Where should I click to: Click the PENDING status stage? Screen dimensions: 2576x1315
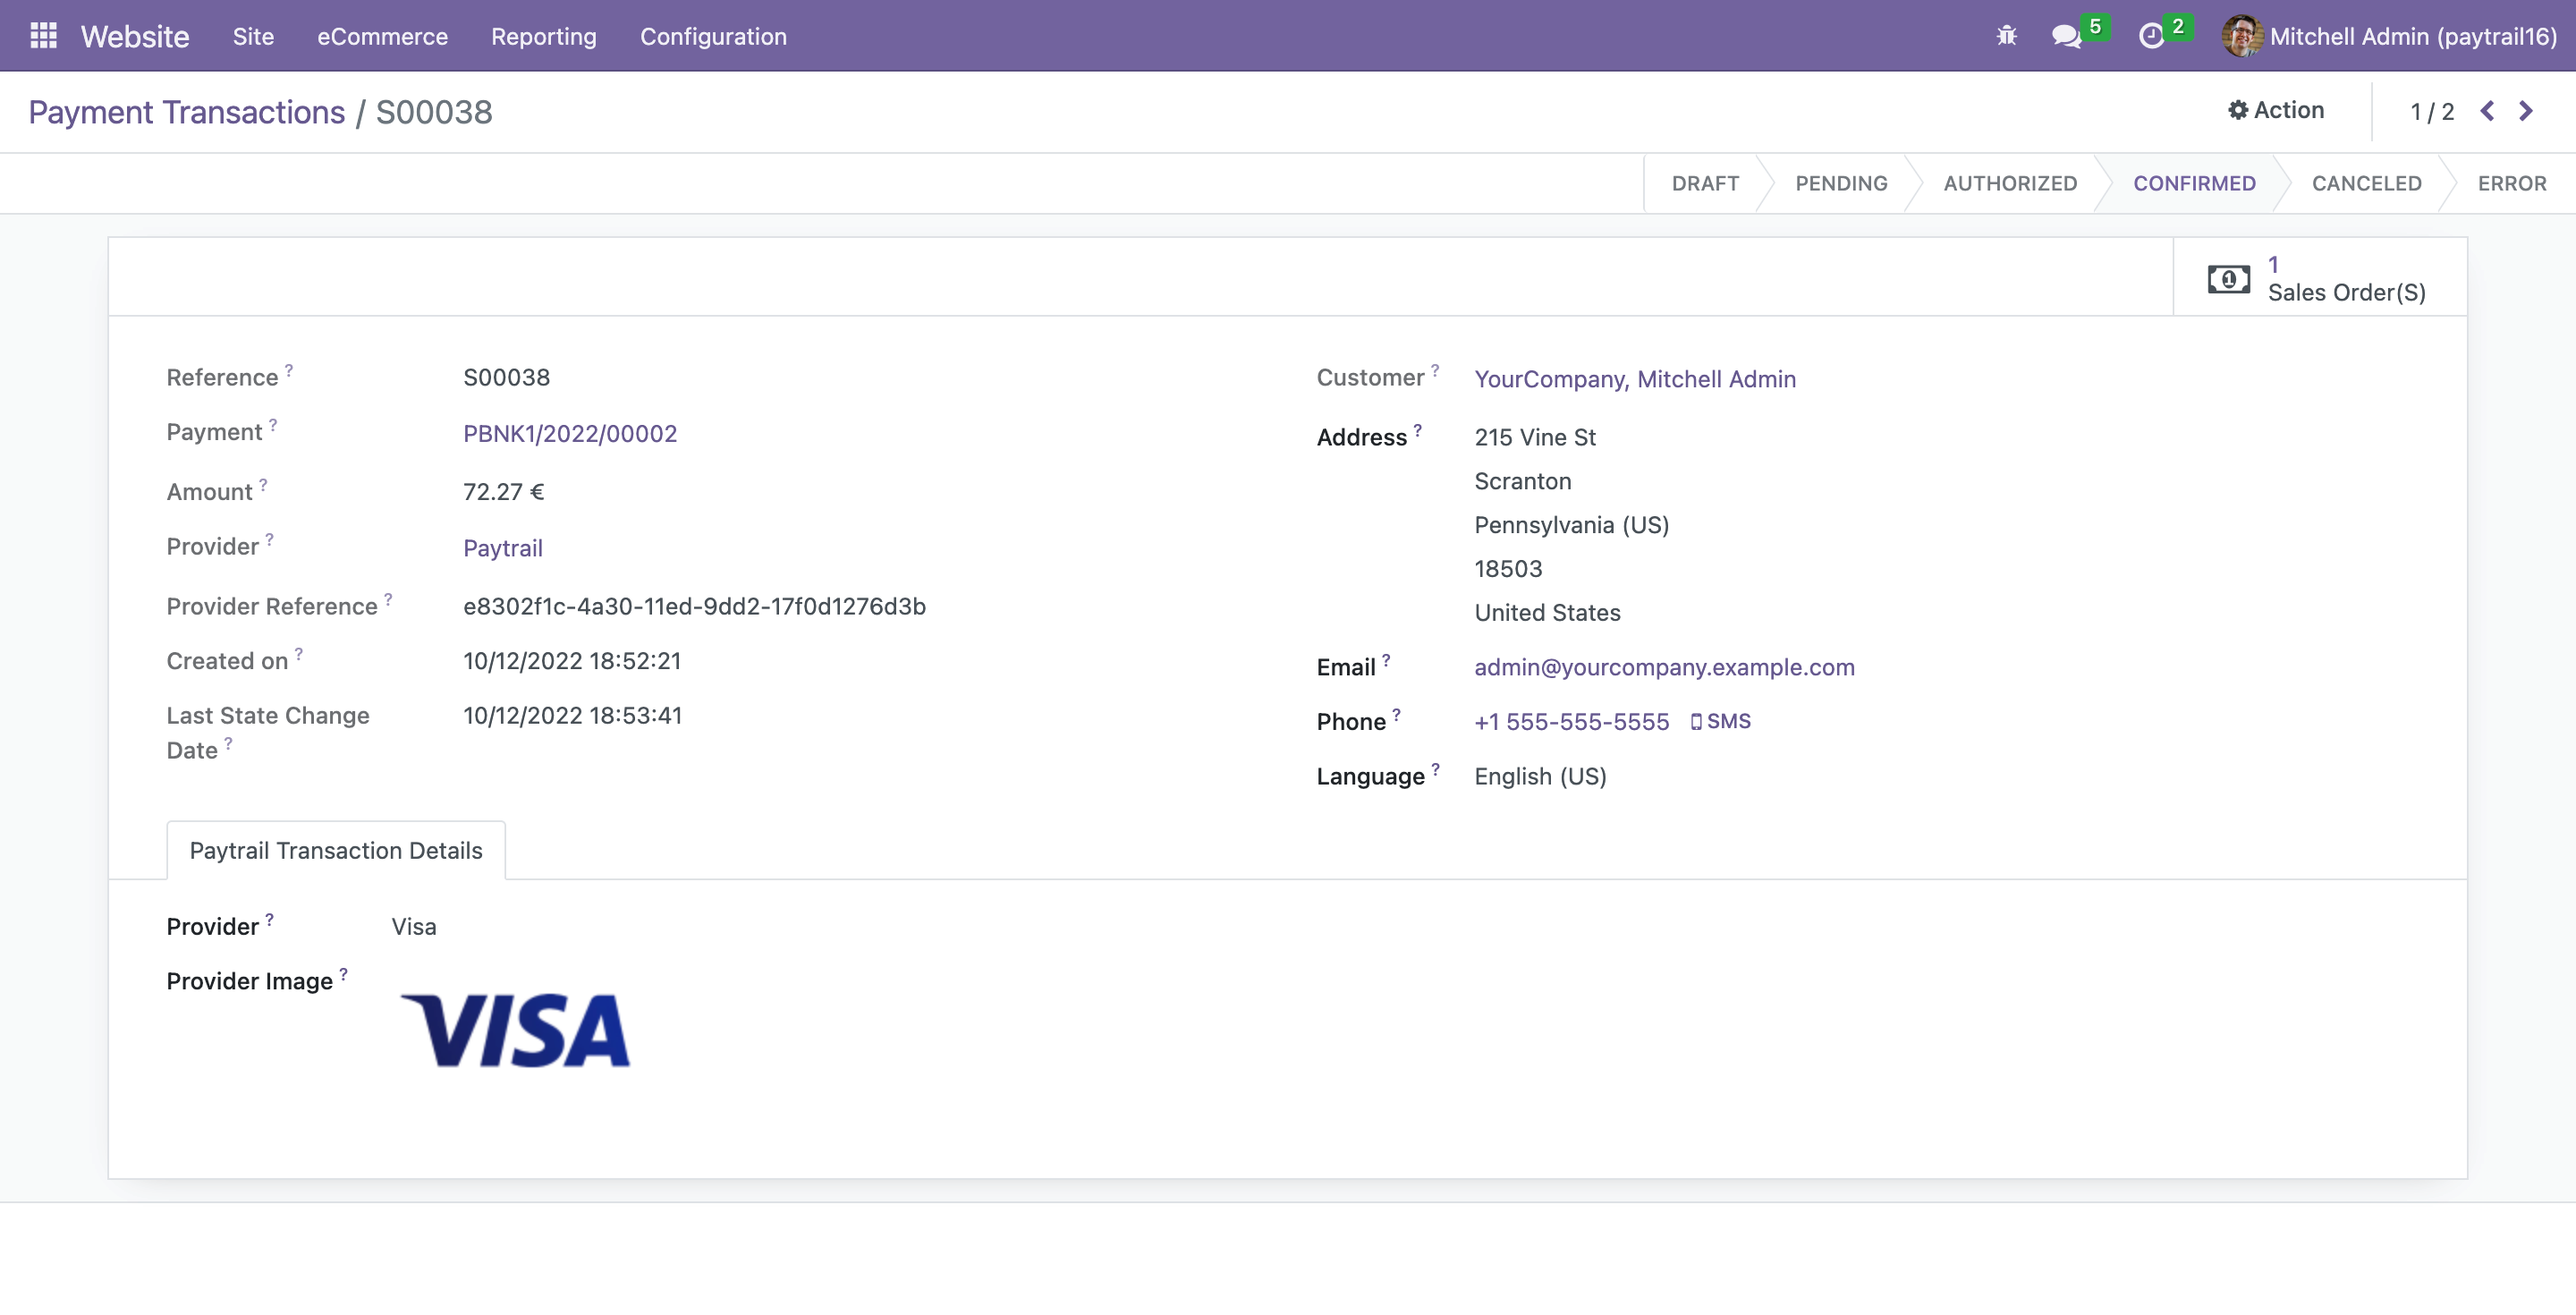click(x=1841, y=183)
